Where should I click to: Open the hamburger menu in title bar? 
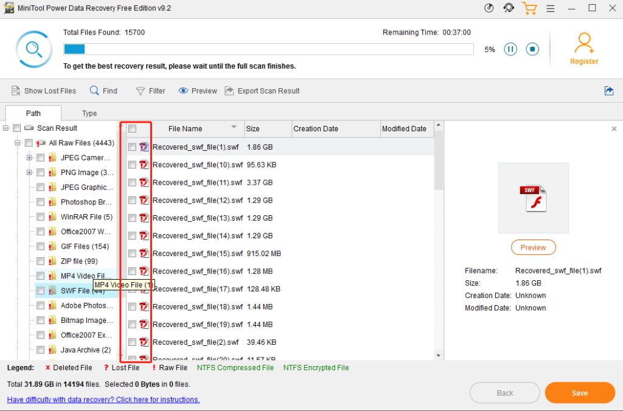(x=551, y=8)
